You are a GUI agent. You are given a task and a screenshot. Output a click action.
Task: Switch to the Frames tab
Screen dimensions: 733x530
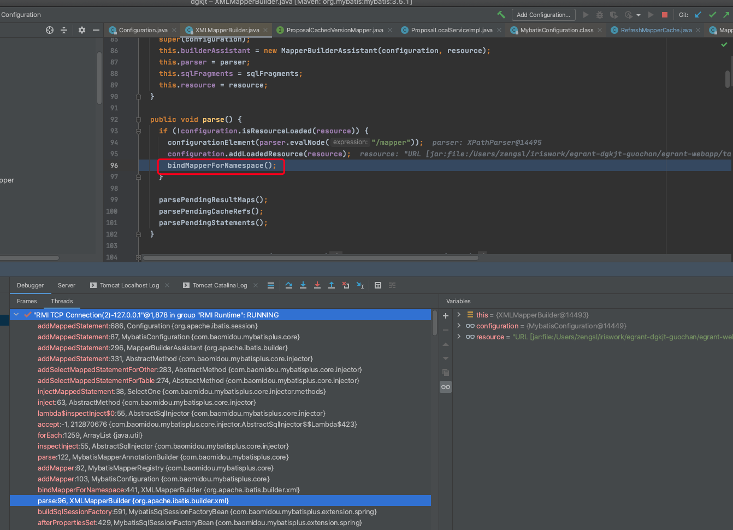27,301
